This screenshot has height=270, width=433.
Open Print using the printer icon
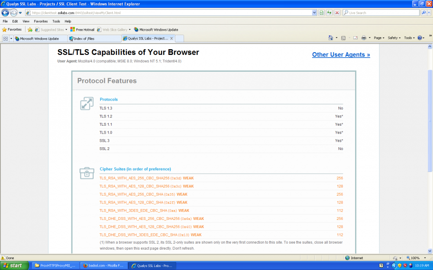[364, 38]
